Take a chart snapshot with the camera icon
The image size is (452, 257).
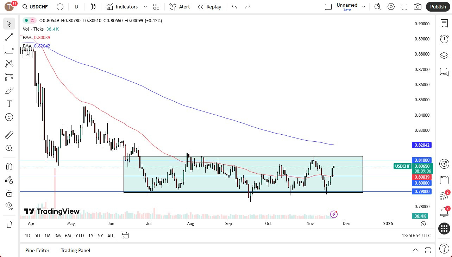417,6
